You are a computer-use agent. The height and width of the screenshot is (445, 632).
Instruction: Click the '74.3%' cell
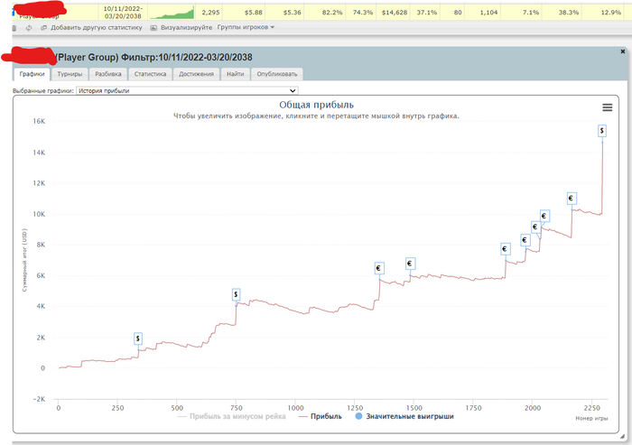362,13
